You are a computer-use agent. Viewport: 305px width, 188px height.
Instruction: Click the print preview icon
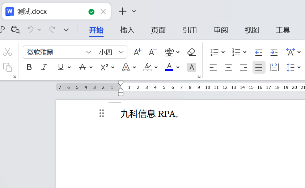15,30
